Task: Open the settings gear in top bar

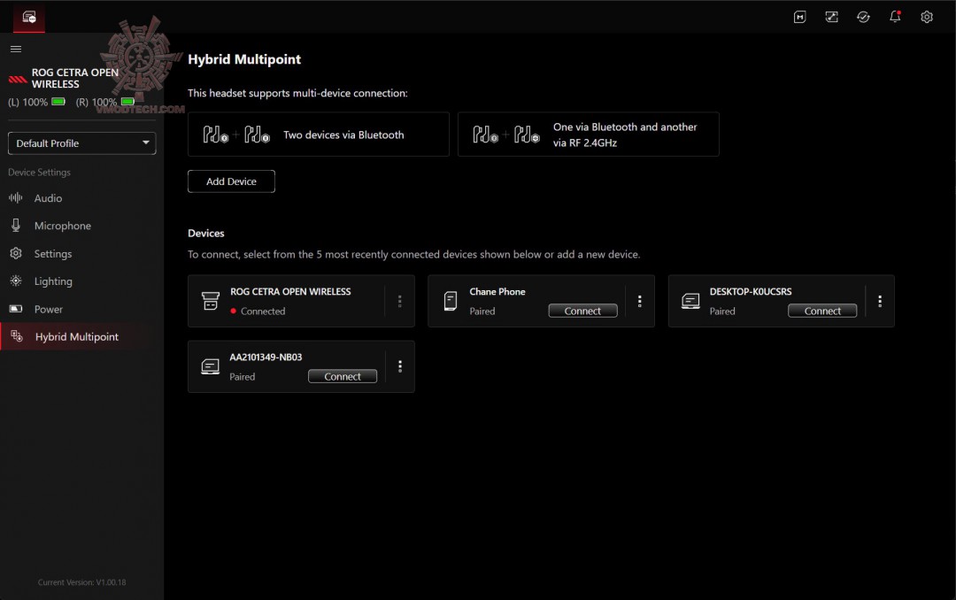Action: [927, 17]
